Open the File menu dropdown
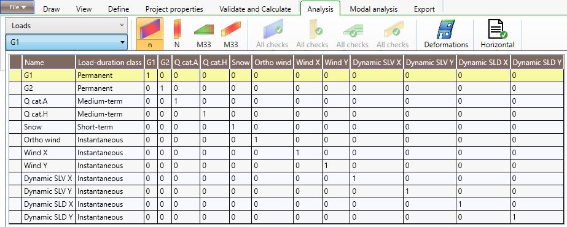 [x=17, y=7]
